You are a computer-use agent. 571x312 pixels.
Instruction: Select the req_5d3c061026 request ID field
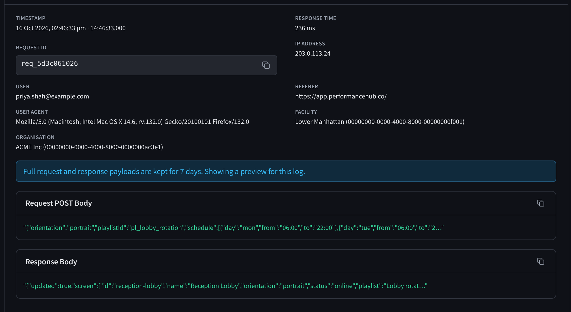click(x=146, y=65)
